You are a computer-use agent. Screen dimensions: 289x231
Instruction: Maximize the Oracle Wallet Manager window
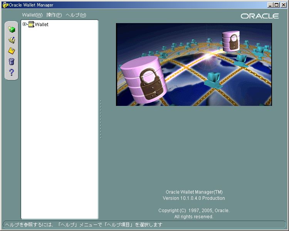277,5
